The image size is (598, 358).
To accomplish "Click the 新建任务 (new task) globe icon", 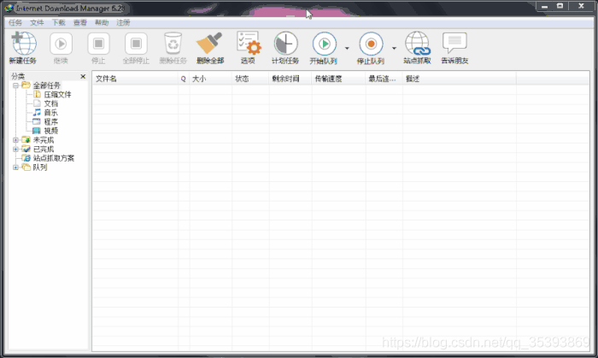I will pyautogui.click(x=24, y=44).
